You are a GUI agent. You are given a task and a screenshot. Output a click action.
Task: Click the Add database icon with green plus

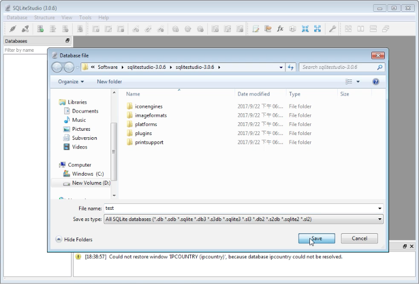(41, 29)
